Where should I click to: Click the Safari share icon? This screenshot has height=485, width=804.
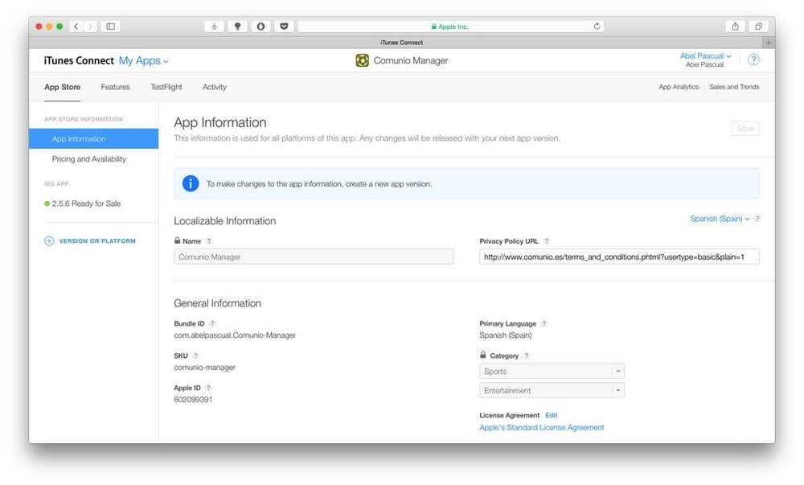coord(735,27)
